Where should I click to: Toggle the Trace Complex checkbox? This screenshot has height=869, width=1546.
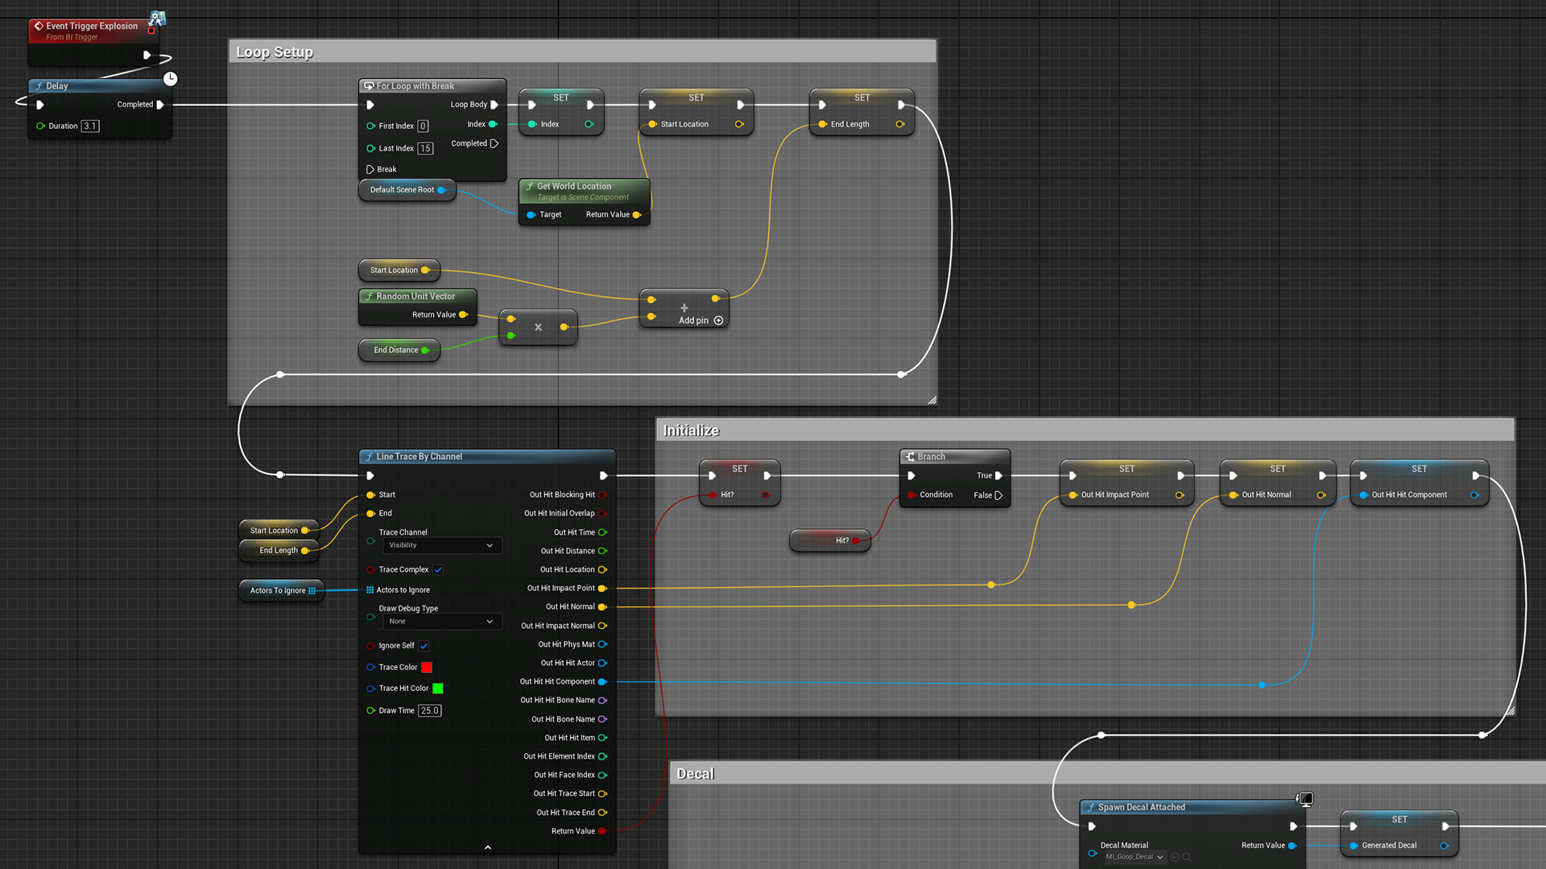coord(438,570)
